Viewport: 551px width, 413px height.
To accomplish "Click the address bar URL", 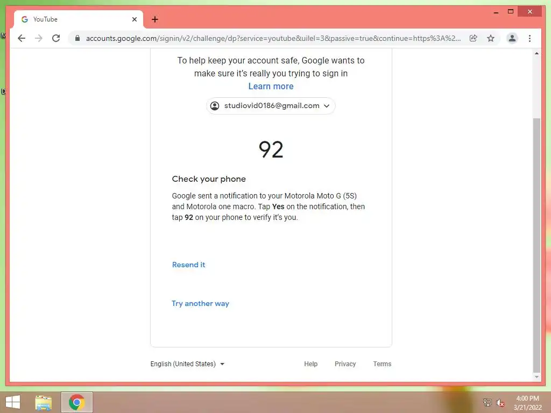I will pyautogui.click(x=273, y=38).
